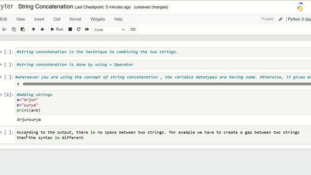Open the cell type Code dropdown
Viewport: 311px width, 175px height.
pos(109,30)
